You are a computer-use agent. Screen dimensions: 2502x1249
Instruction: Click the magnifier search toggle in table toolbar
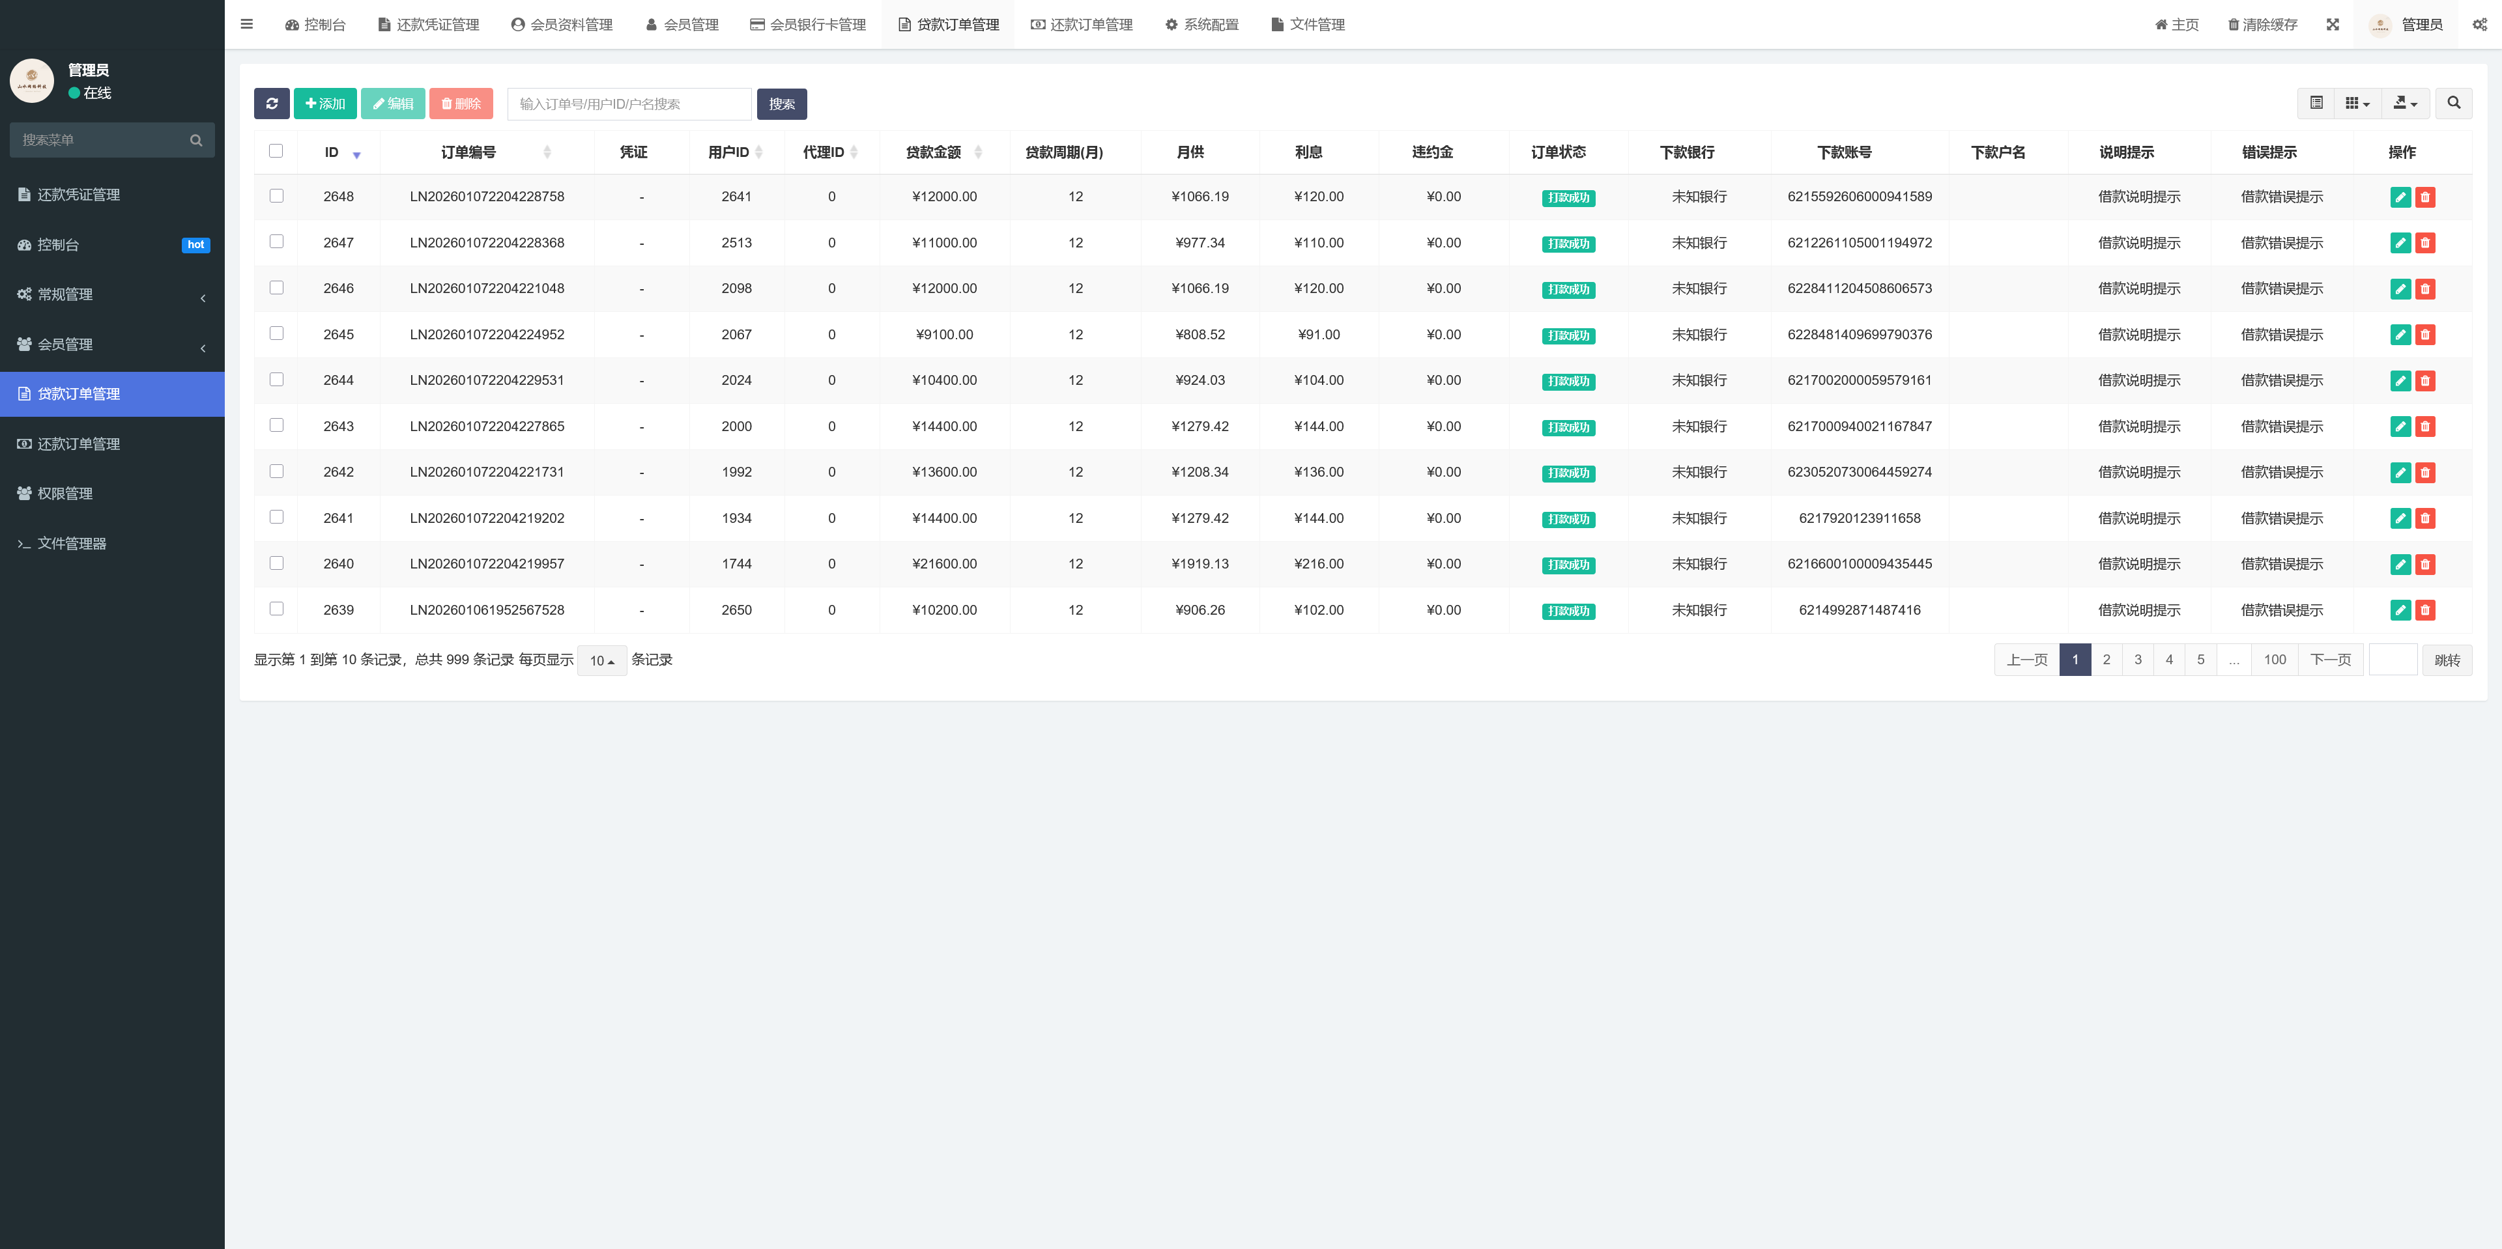point(2453,103)
